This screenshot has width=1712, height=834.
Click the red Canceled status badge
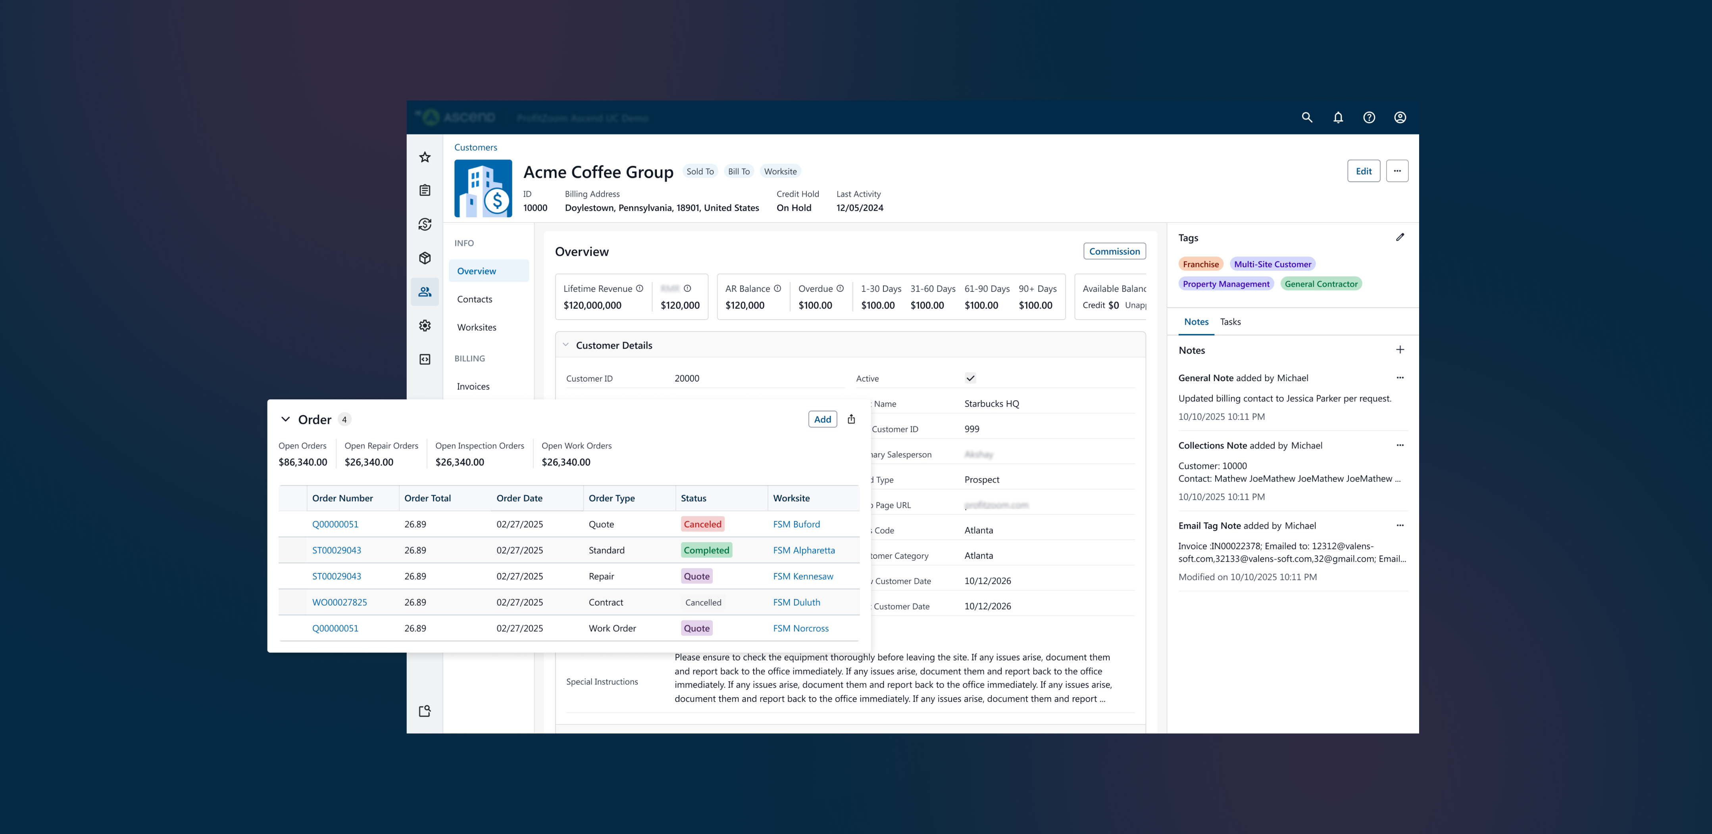click(x=702, y=525)
